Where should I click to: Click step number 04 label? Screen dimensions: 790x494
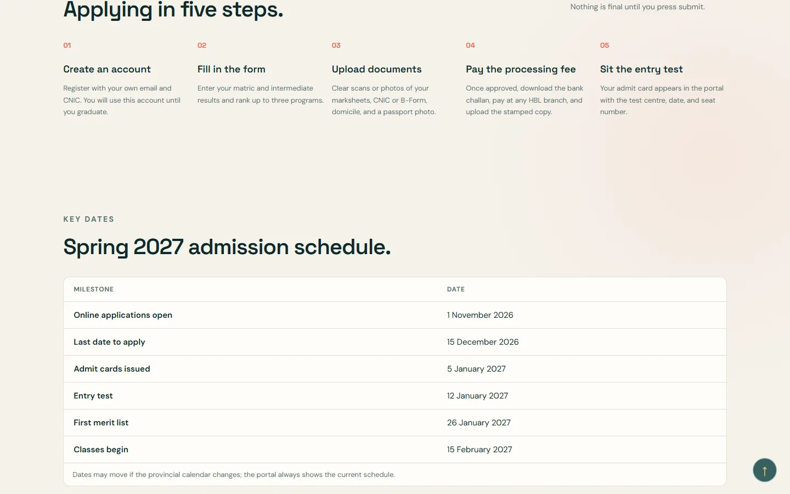pos(470,46)
